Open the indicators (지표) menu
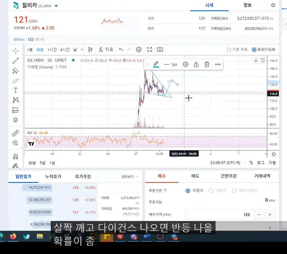287x254 pixels. pyautogui.click(x=106, y=50)
